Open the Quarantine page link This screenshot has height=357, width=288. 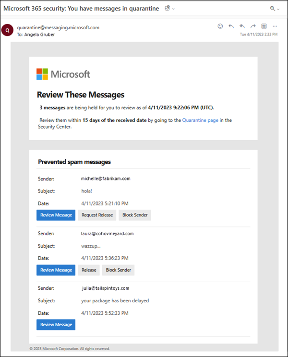[200, 120]
